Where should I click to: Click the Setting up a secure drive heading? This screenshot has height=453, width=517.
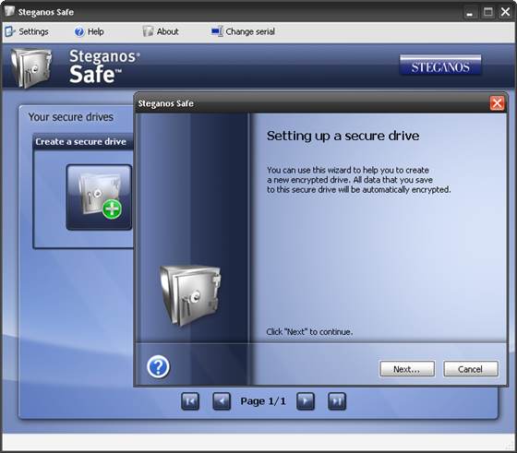coord(343,136)
